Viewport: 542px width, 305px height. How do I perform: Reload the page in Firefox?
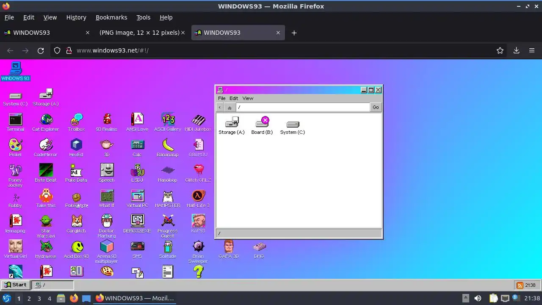click(41, 50)
